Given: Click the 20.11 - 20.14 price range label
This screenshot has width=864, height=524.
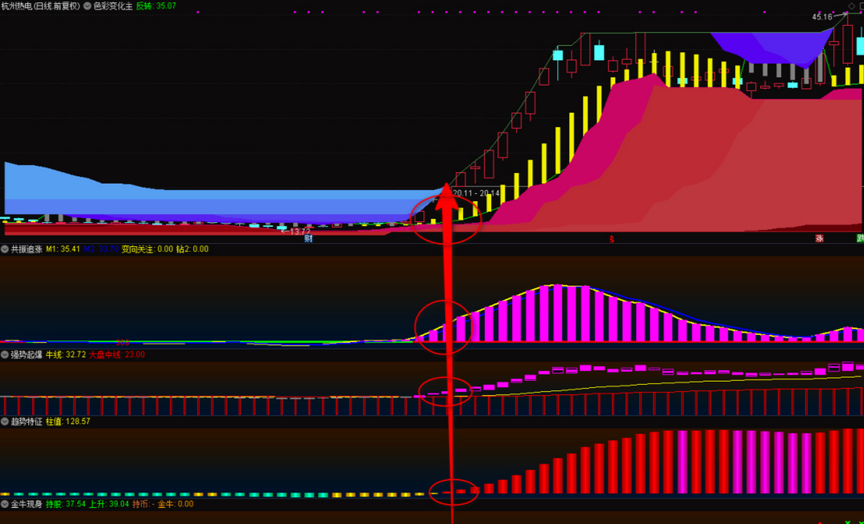Looking at the screenshot, I should click(x=476, y=193).
